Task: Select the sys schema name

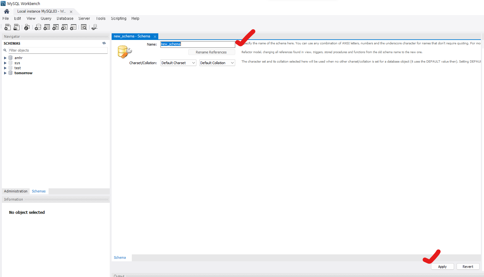Action: click(17, 63)
